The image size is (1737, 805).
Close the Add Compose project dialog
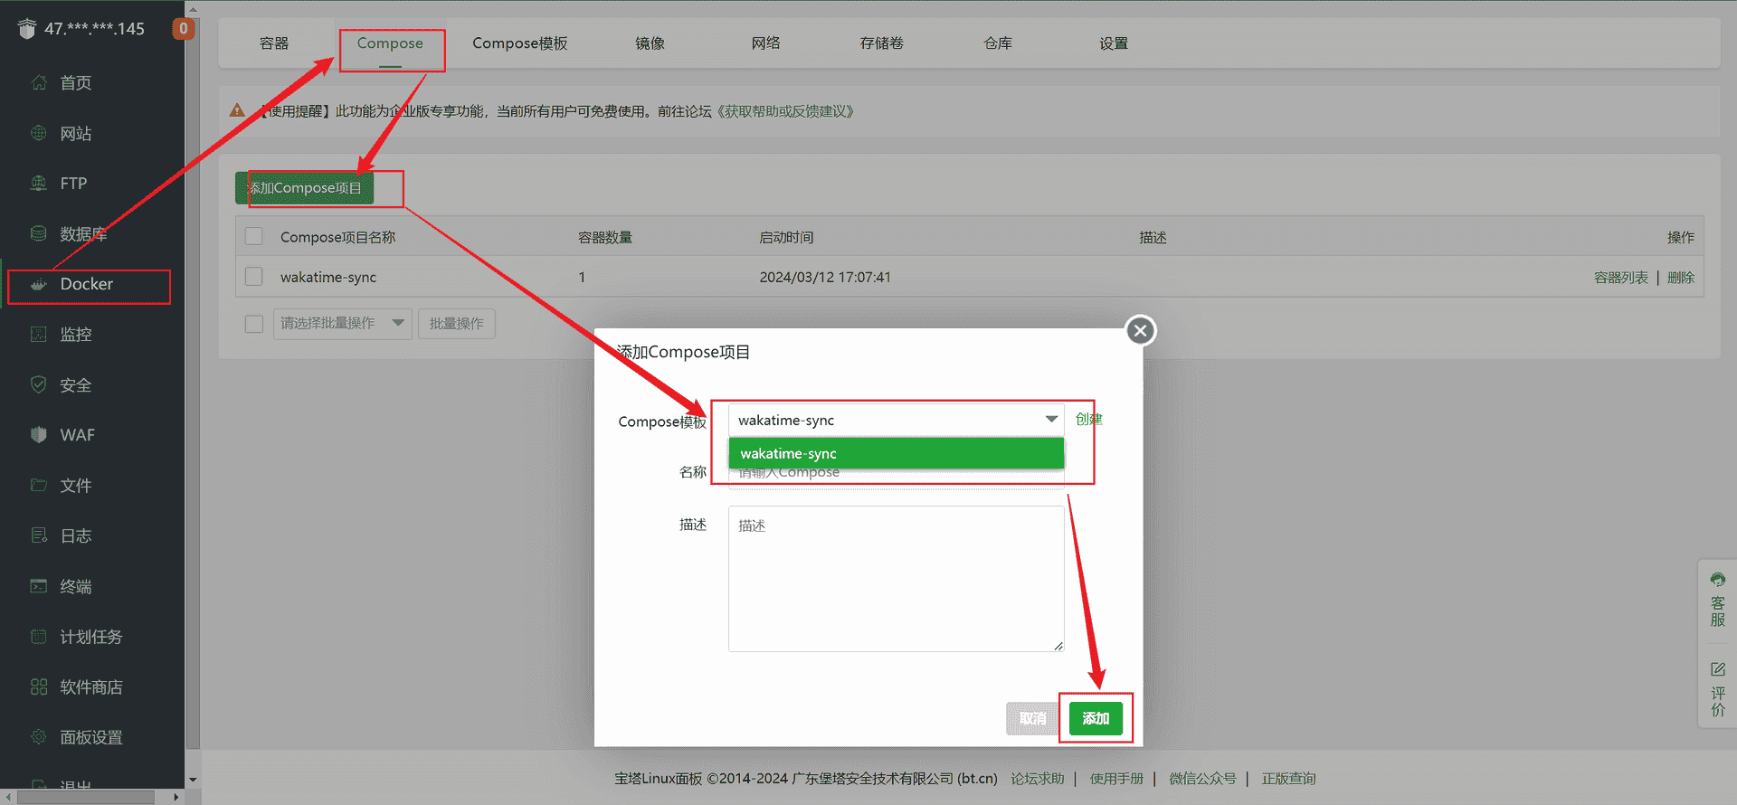(1140, 331)
